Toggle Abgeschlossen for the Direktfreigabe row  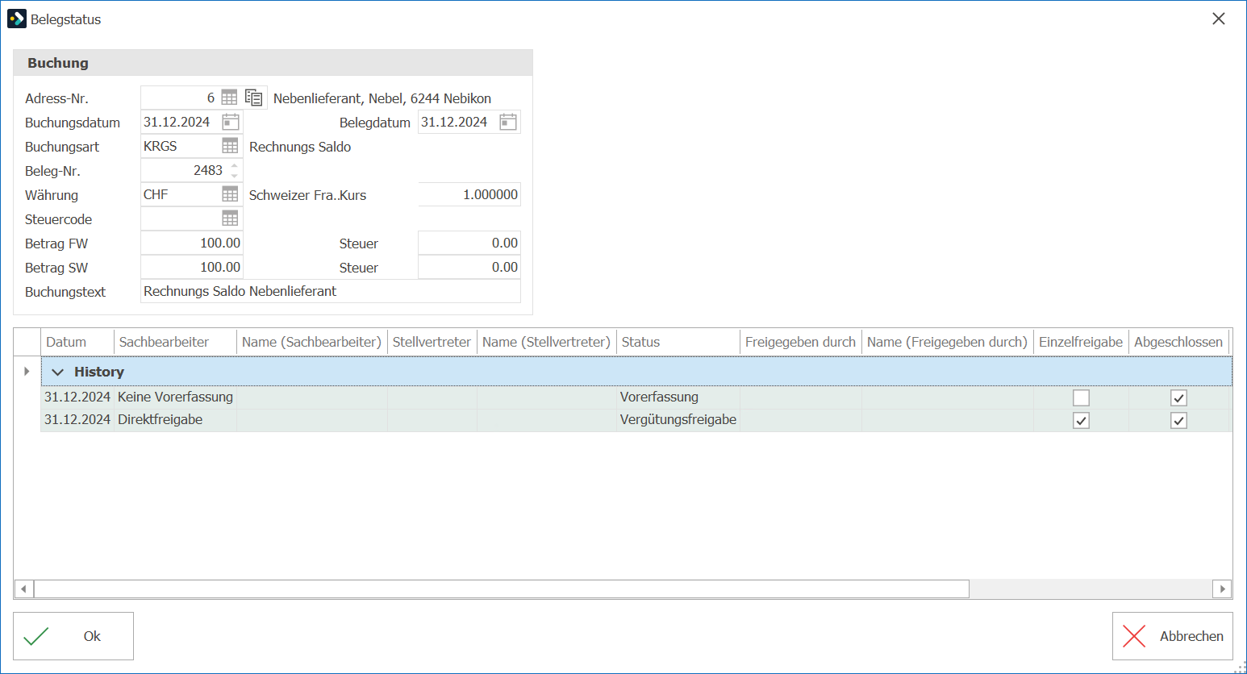(x=1178, y=420)
